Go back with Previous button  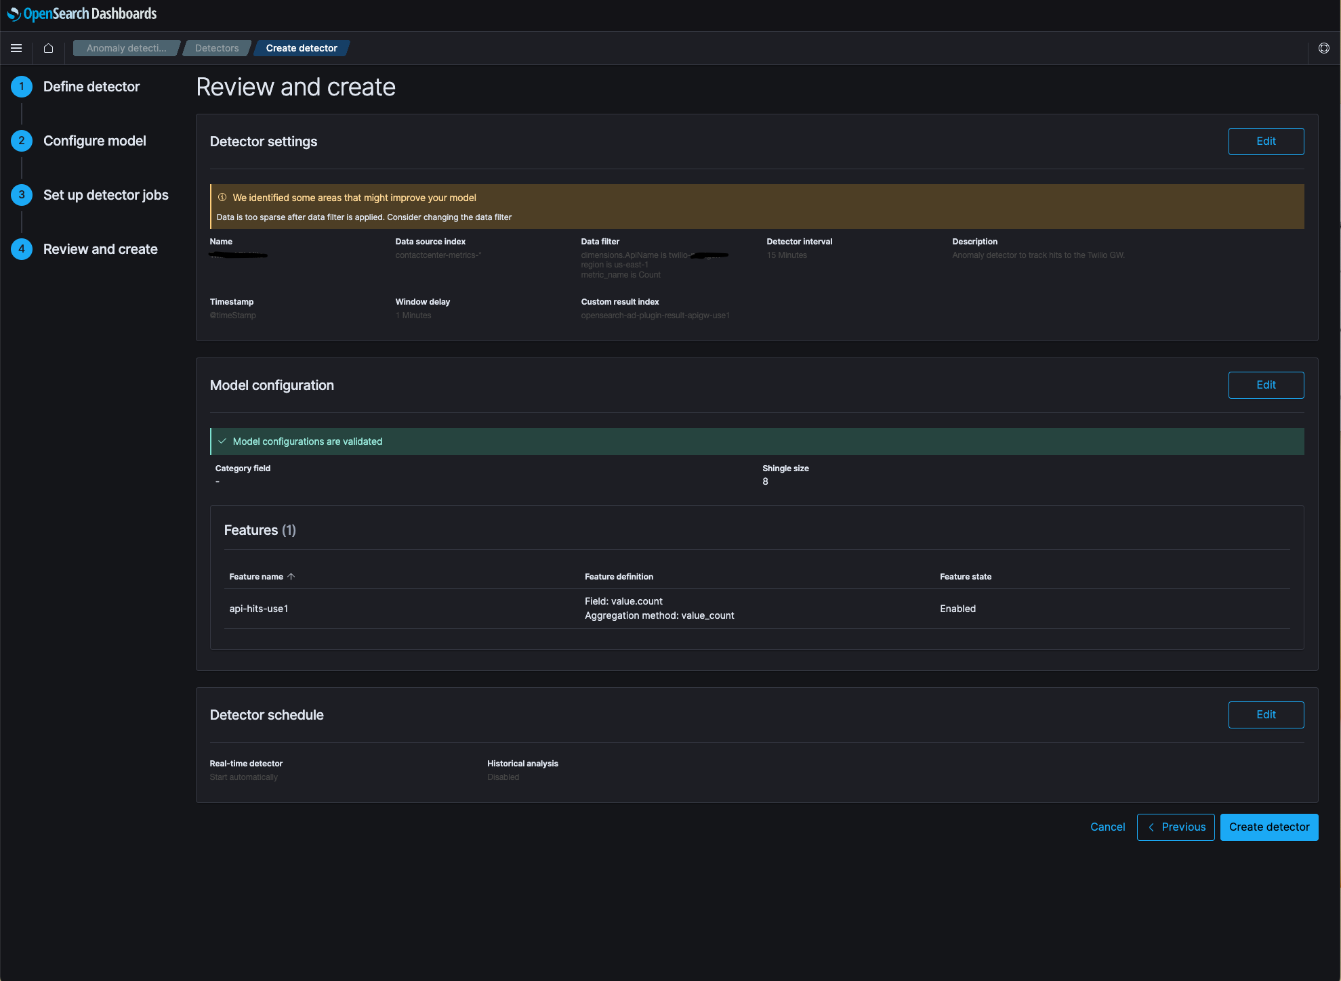pyautogui.click(x=1175, y=827)
